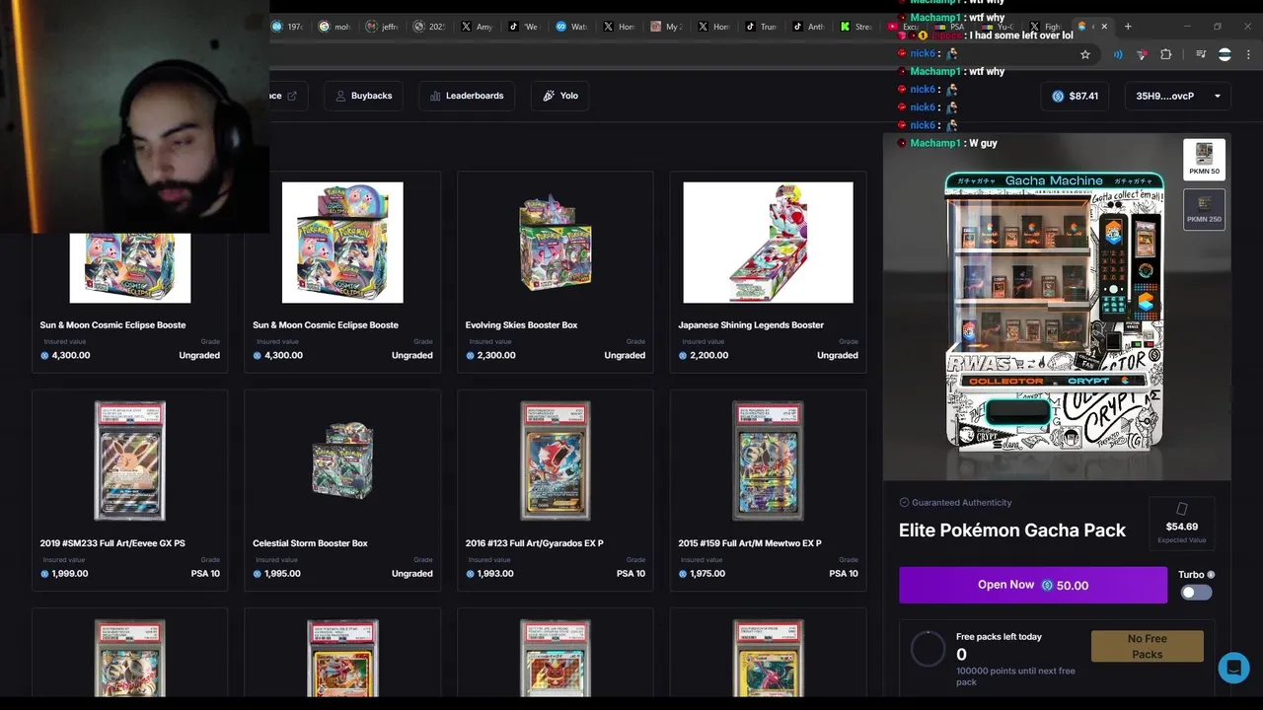Select the PKMN 50 pack option

1204,159
